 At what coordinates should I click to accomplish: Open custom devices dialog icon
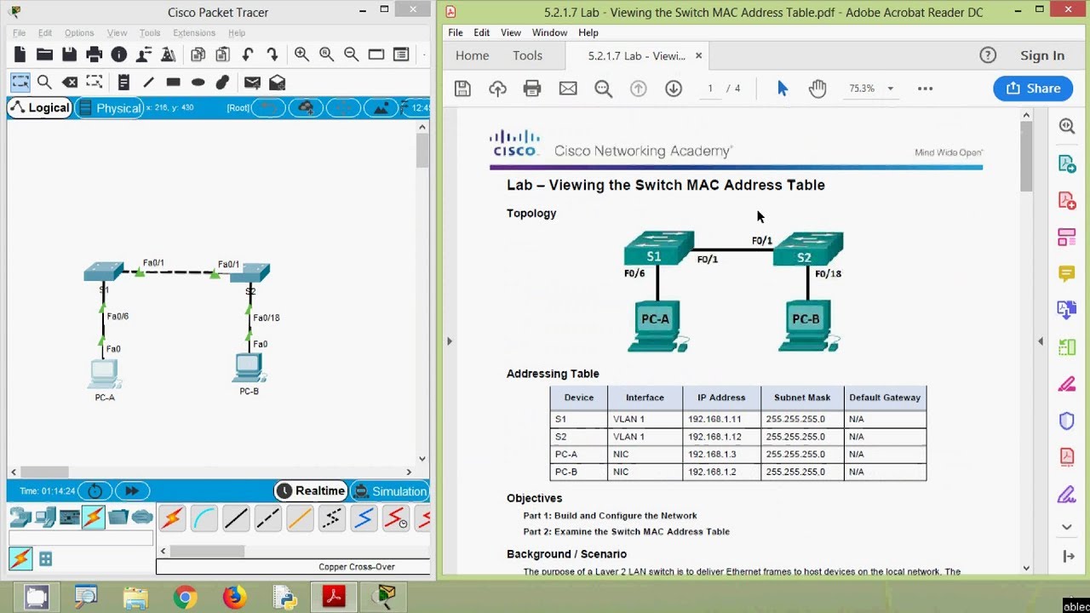coord(401,54)
